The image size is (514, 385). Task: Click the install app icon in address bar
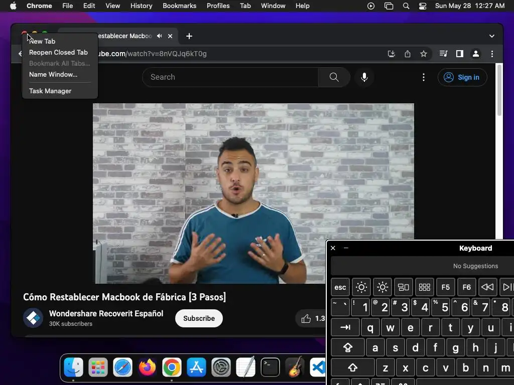pyautogui.click(x=391, y=54)
